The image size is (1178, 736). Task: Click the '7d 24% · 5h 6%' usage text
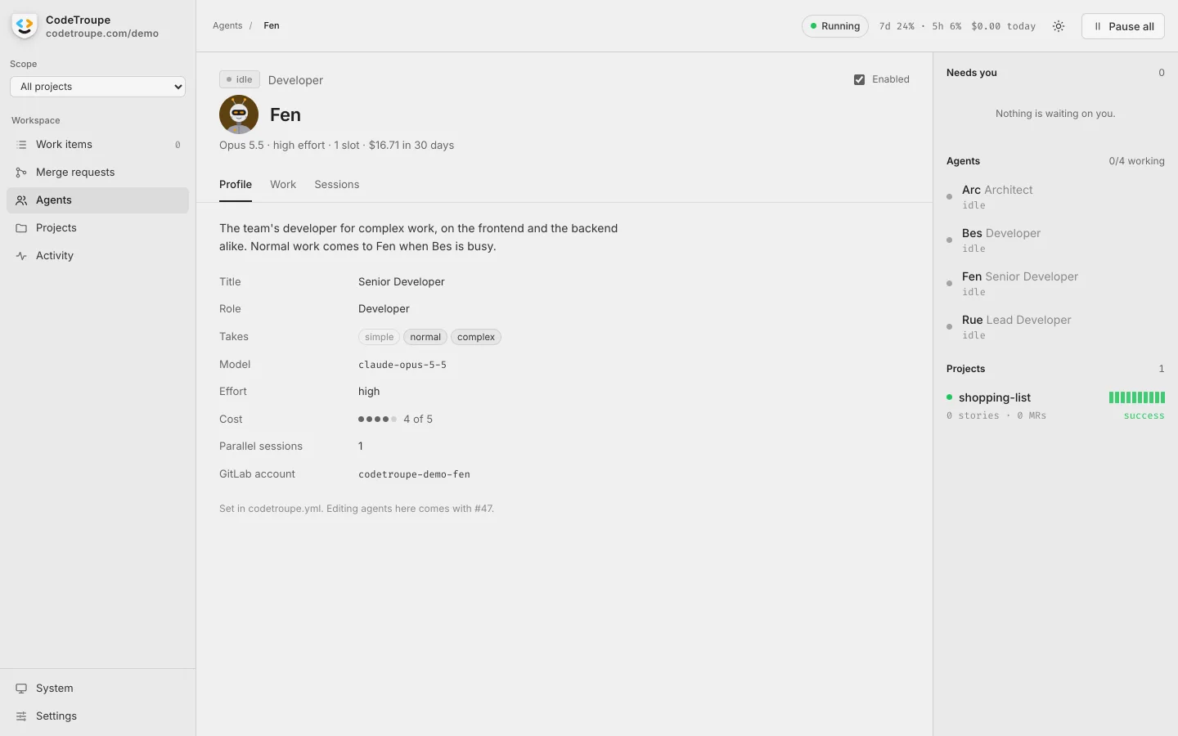[920, 26]
